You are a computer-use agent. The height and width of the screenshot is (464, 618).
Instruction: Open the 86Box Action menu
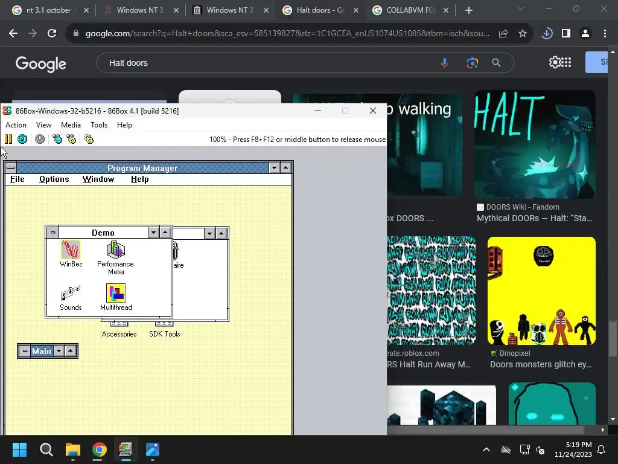click(x=16, y=124)
